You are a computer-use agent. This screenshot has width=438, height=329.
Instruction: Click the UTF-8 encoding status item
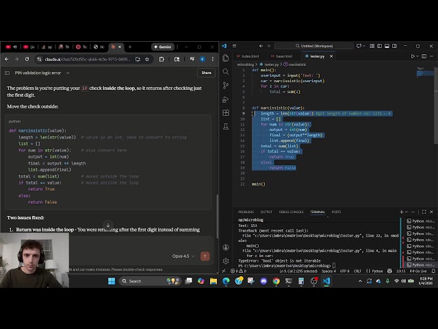pyautogui.click(x=344, y=271)
